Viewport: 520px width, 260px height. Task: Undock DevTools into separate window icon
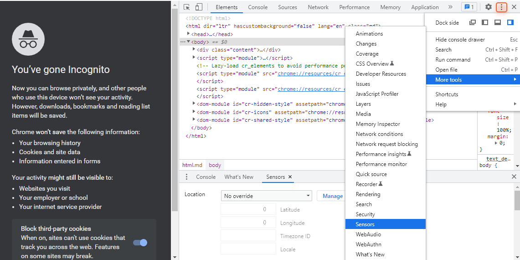point(473,22)
